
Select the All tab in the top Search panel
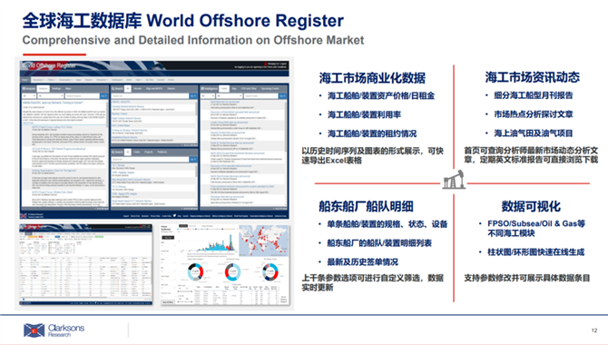(128, 88)
